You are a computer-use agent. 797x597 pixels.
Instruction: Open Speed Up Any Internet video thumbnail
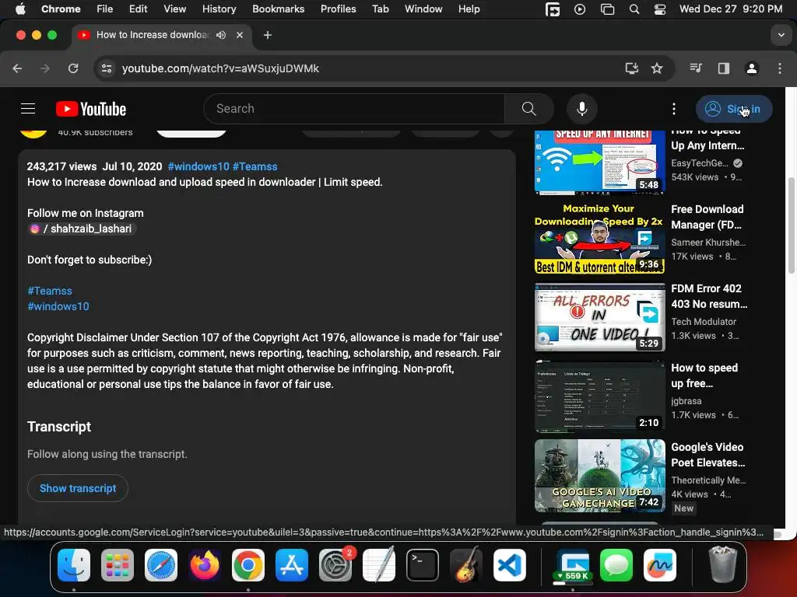click(x=600, y=162)
